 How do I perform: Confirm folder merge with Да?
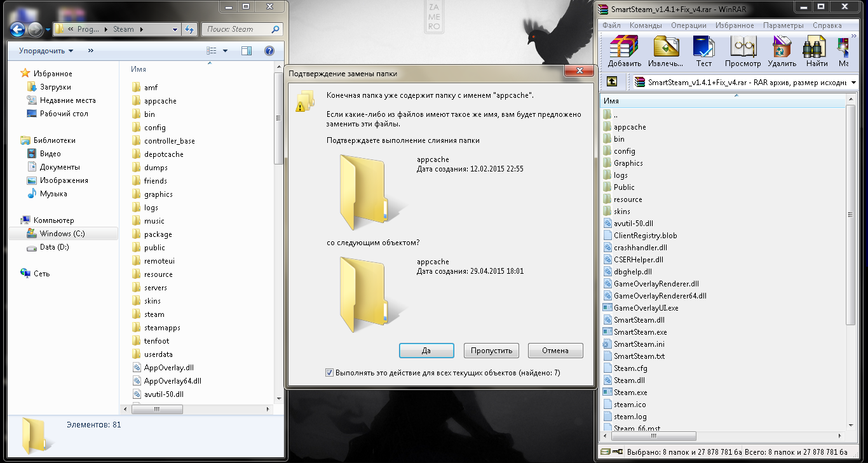point(426,351)
